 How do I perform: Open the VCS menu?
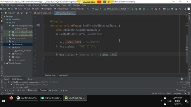point(70,5)
